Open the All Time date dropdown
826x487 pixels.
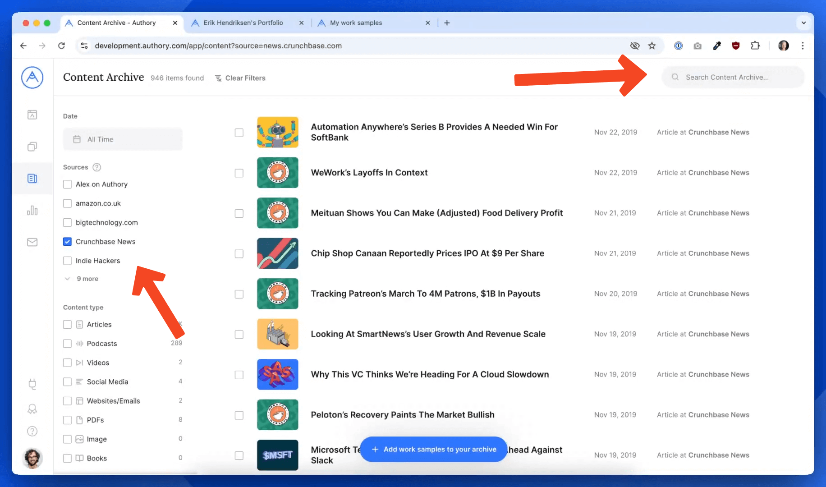click(123, 139)
